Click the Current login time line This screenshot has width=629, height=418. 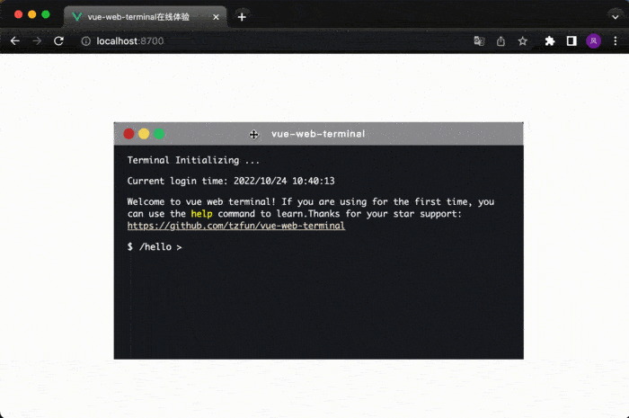pyautogui.click(x=231, y=181)
